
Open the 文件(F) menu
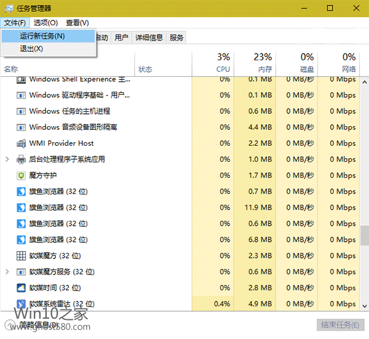[15, 23]
